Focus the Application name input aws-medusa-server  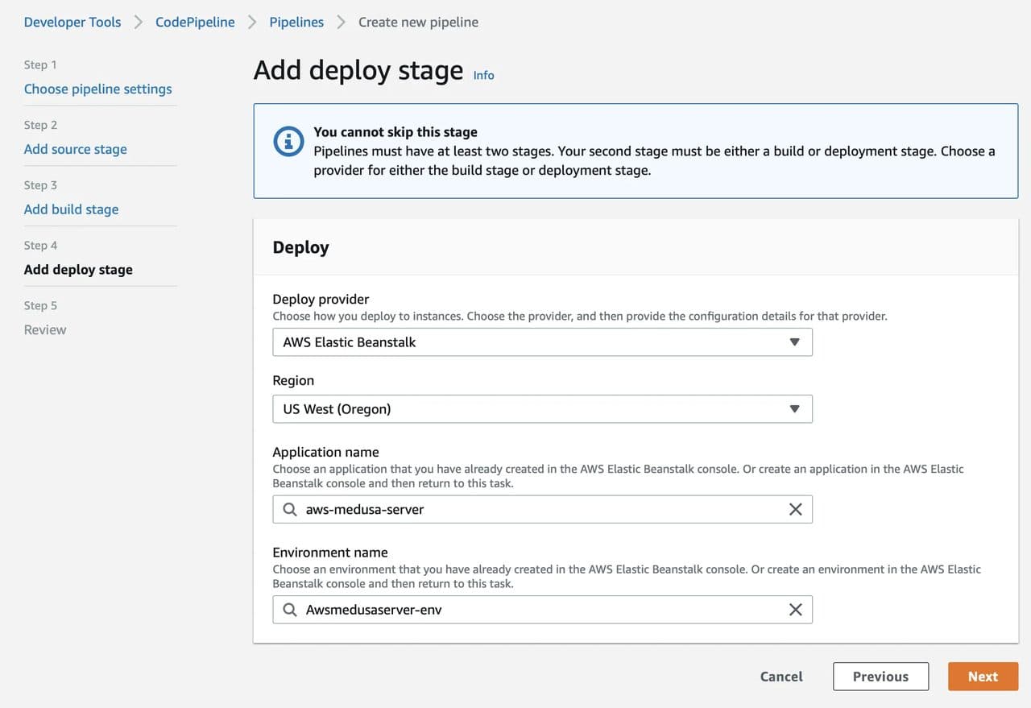[542, 509]
